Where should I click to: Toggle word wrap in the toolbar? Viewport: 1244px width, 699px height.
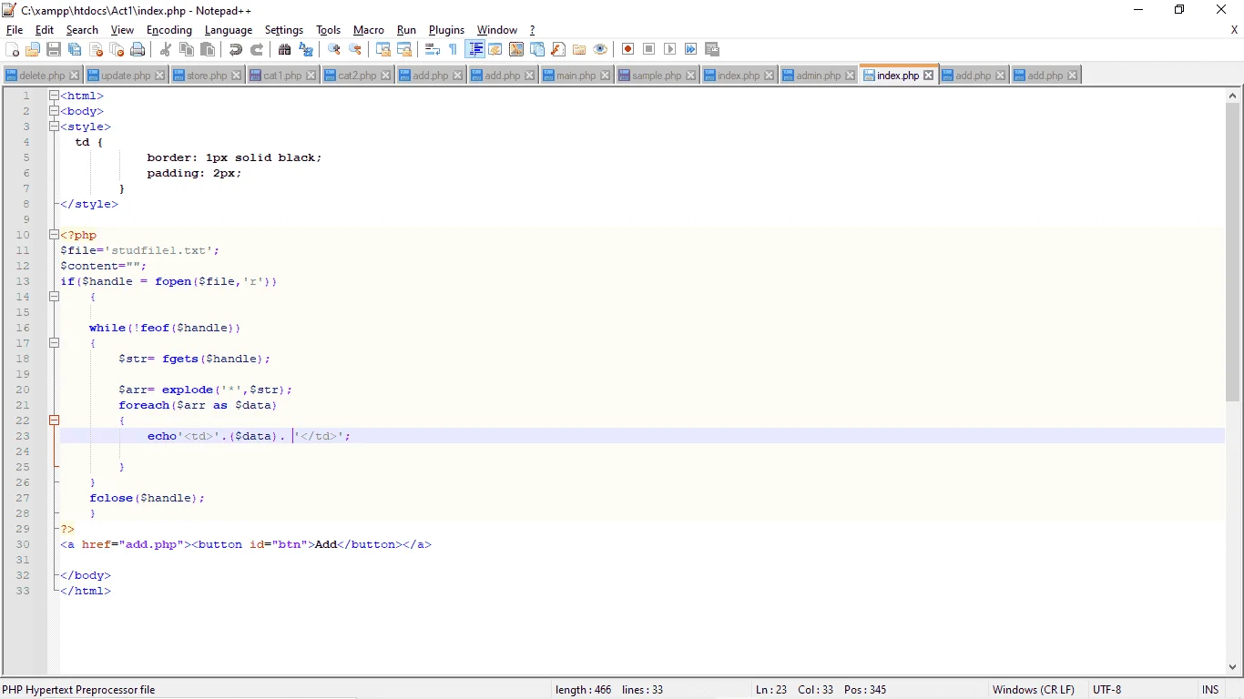[433, 49]
